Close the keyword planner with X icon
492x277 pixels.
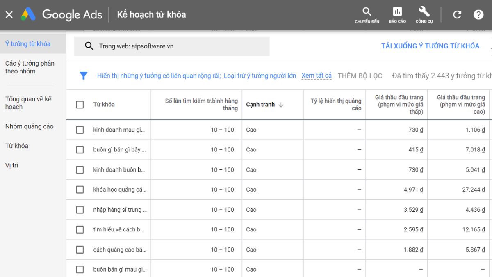(9, 15)
